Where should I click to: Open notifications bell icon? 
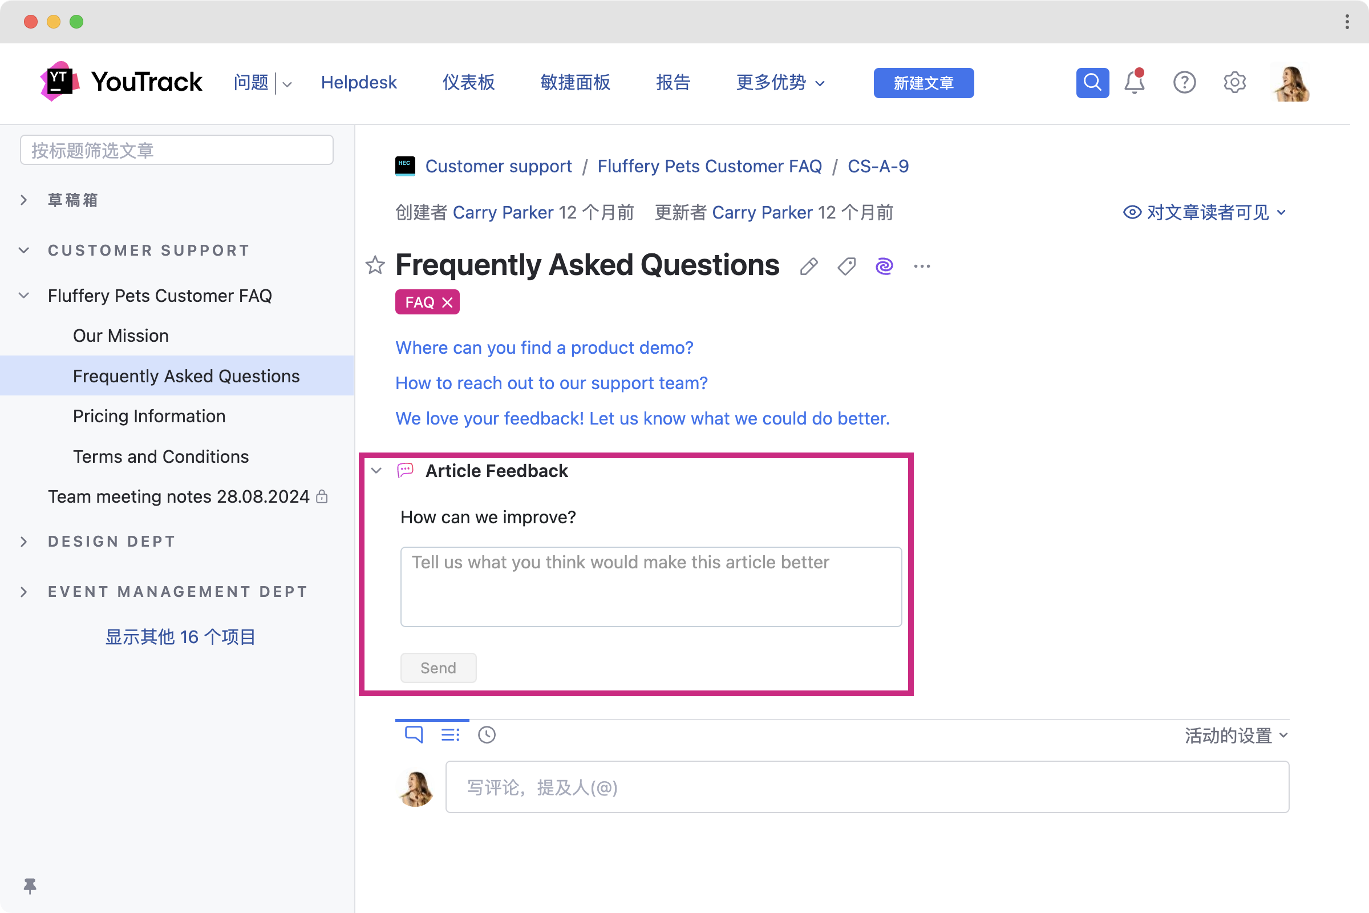(1134, 83)
